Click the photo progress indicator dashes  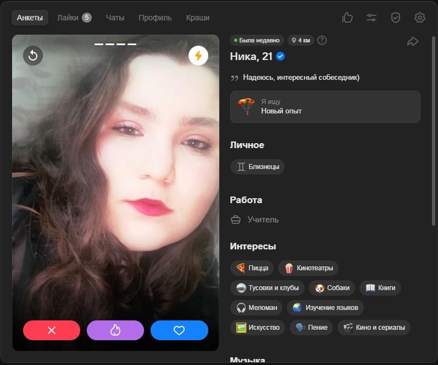[115, 44]
